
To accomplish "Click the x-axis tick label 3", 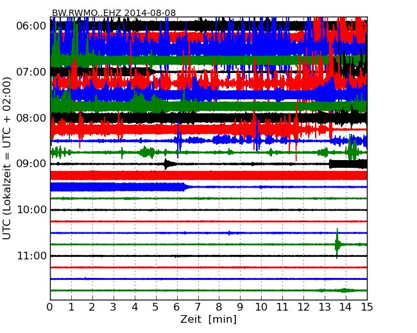I will (114, 307).
